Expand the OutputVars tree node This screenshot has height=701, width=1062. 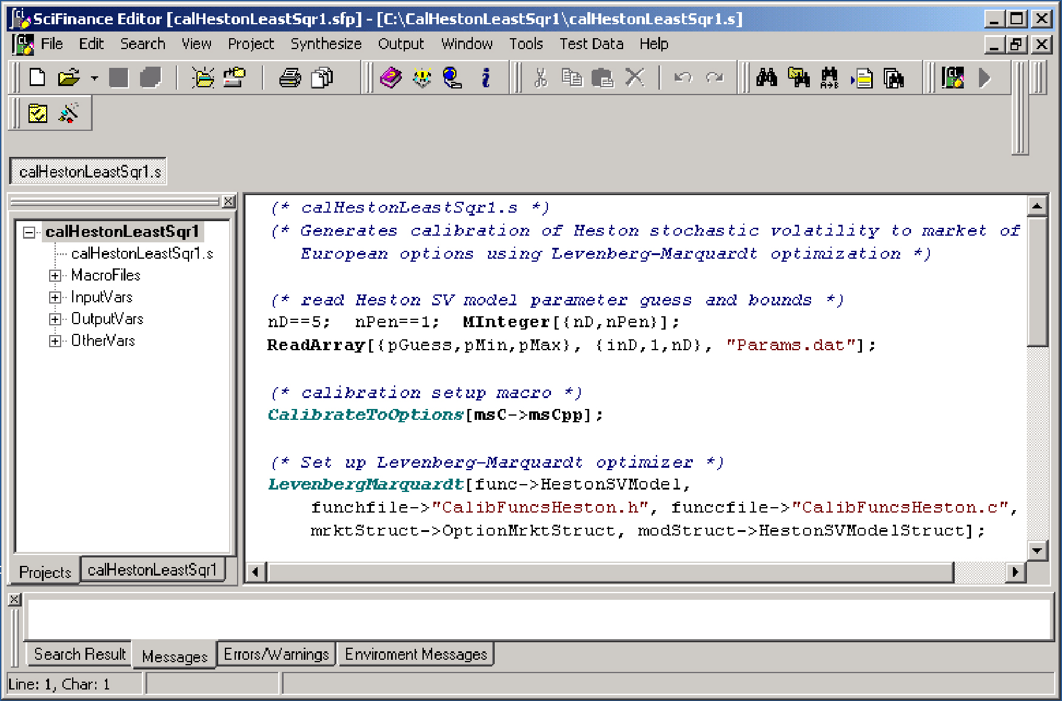click(55, 319)
